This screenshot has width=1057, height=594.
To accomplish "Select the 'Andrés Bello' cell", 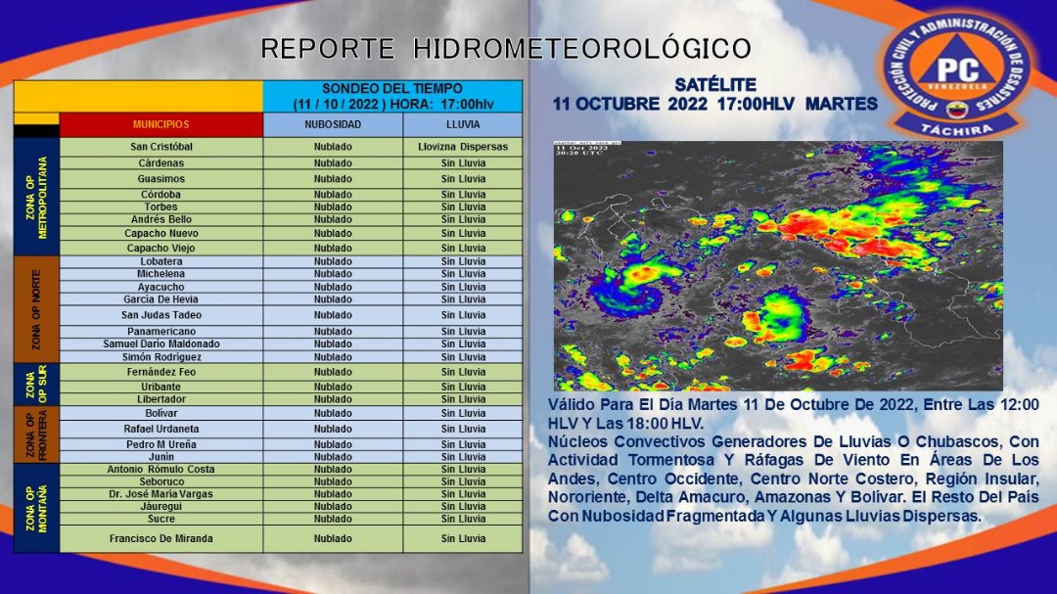I will point(161,219).
